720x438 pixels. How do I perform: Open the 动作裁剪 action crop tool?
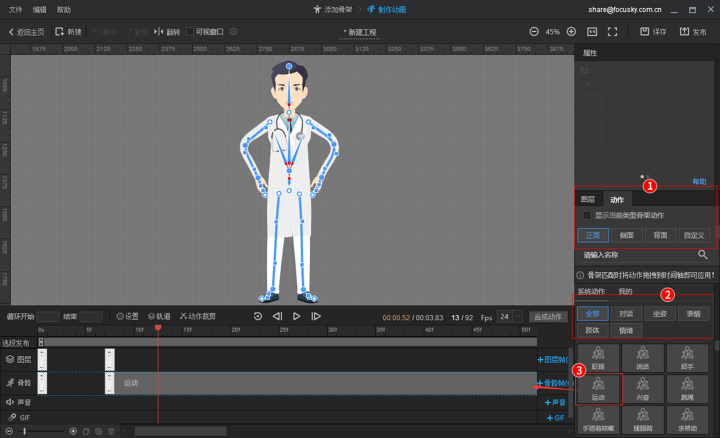click(x=198, y=316)
